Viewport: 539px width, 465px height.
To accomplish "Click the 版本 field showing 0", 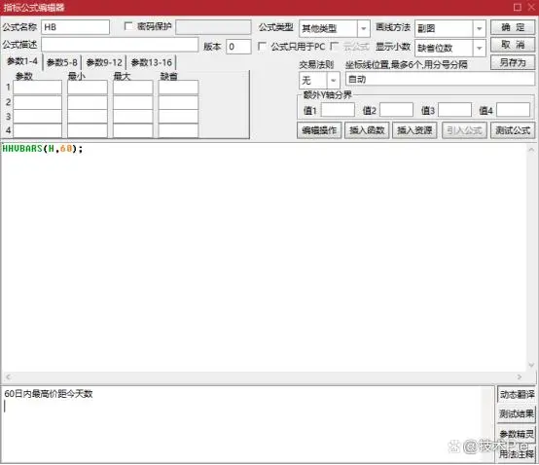I will pyautogui.click(x=238, y=47).
